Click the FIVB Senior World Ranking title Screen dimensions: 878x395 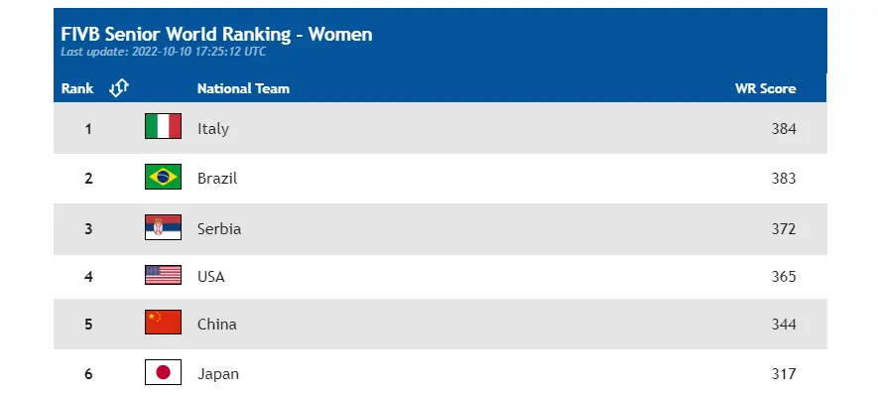click(216, 34)
